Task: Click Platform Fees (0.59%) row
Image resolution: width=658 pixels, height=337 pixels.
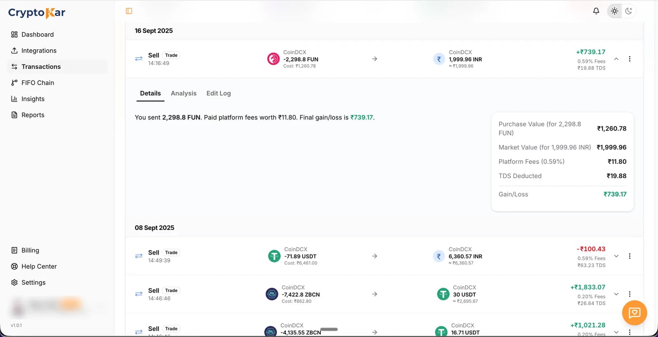Action: [562, 162]
